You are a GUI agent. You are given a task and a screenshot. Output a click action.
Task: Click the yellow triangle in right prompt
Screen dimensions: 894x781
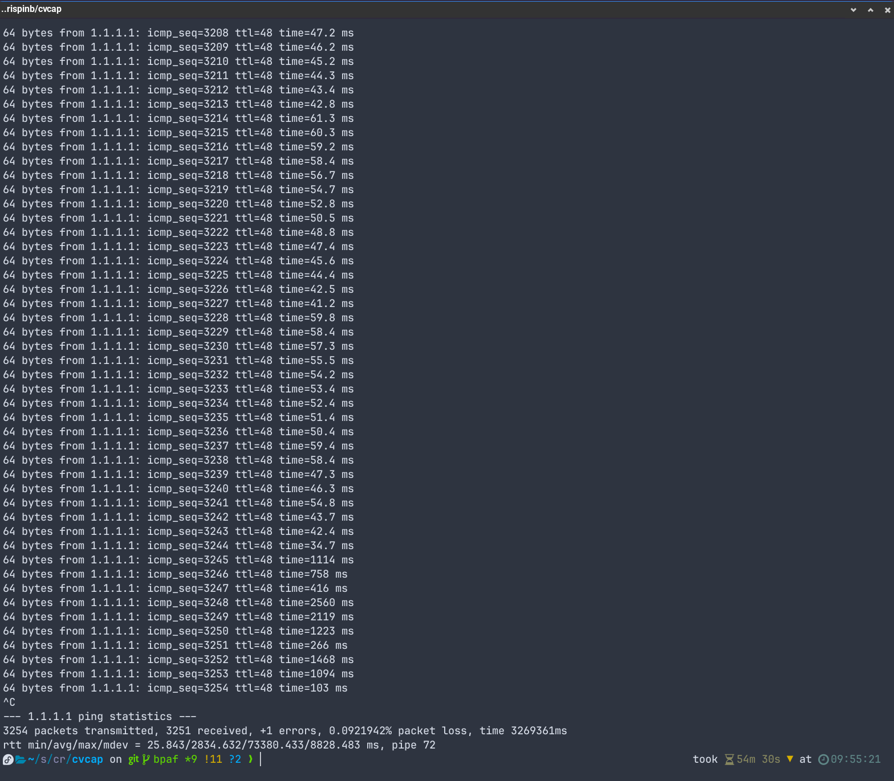790,759
